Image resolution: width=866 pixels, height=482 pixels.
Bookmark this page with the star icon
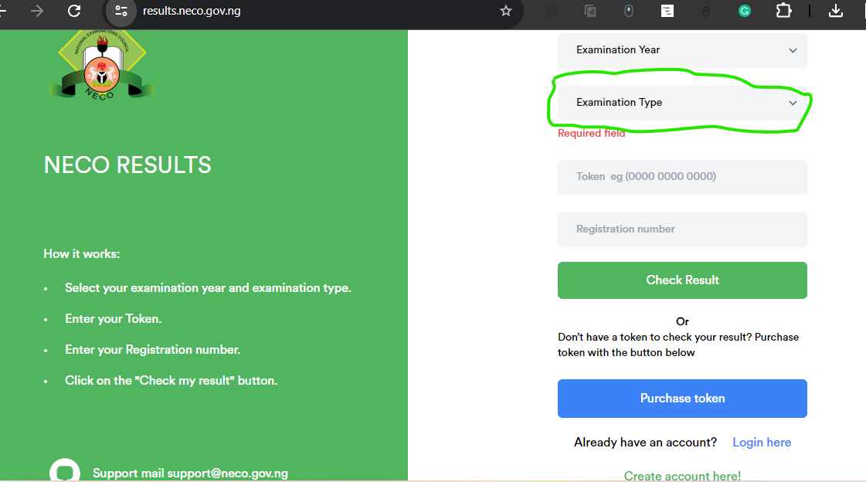[x=506, y=11]
